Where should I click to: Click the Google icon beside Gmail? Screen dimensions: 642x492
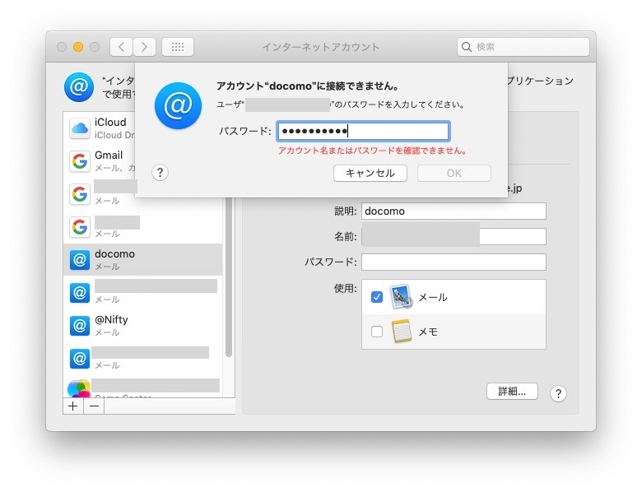pos(80,161)
